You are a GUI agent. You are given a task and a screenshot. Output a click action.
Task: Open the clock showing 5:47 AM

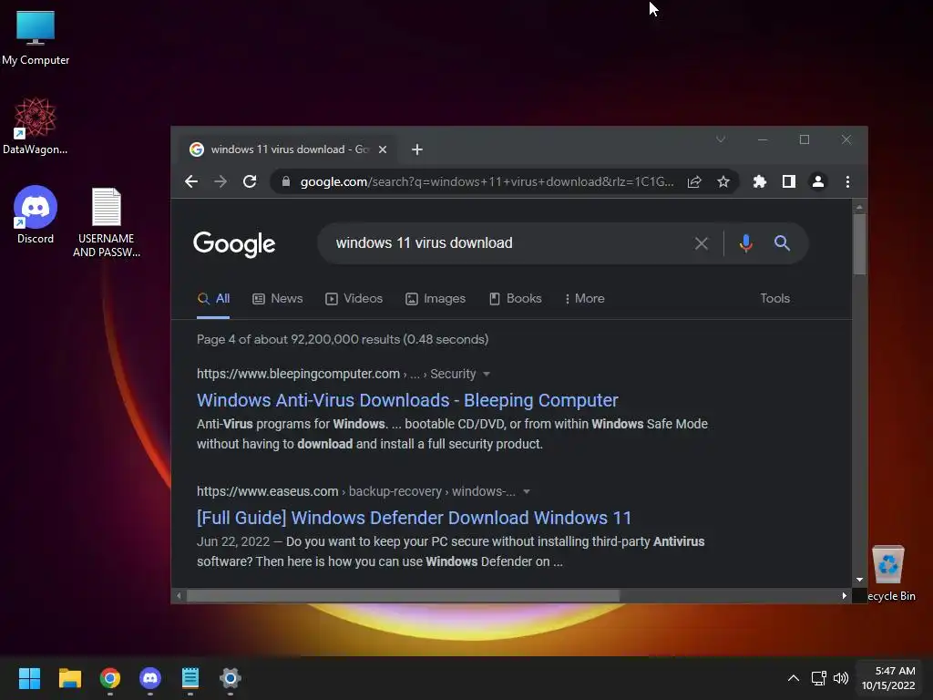point(888,678)
